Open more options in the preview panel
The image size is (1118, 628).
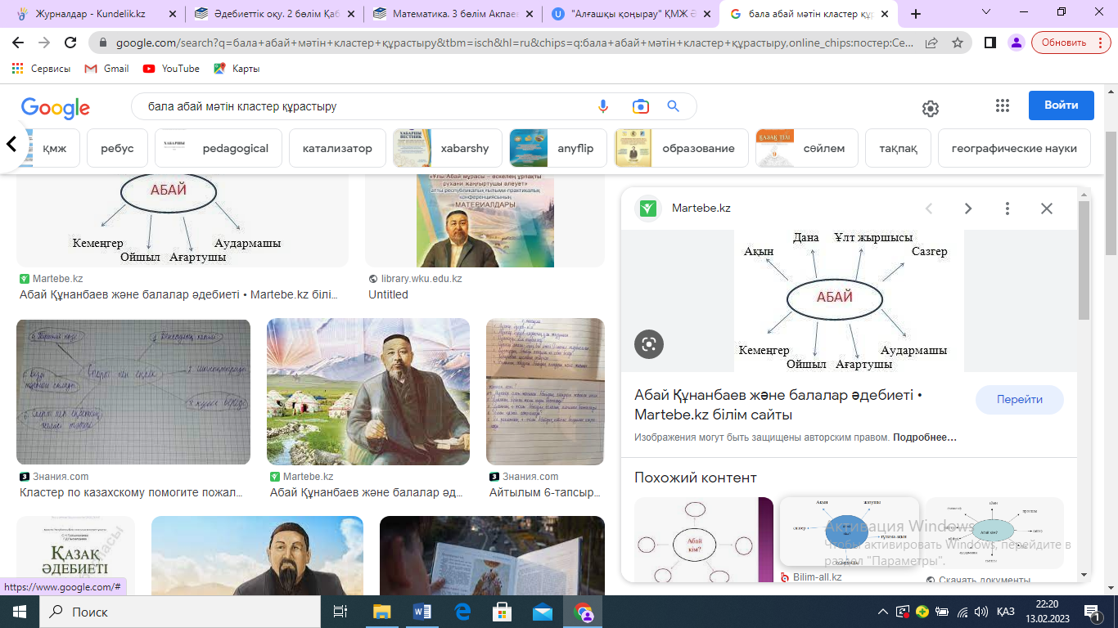(x=1008, y=209)
